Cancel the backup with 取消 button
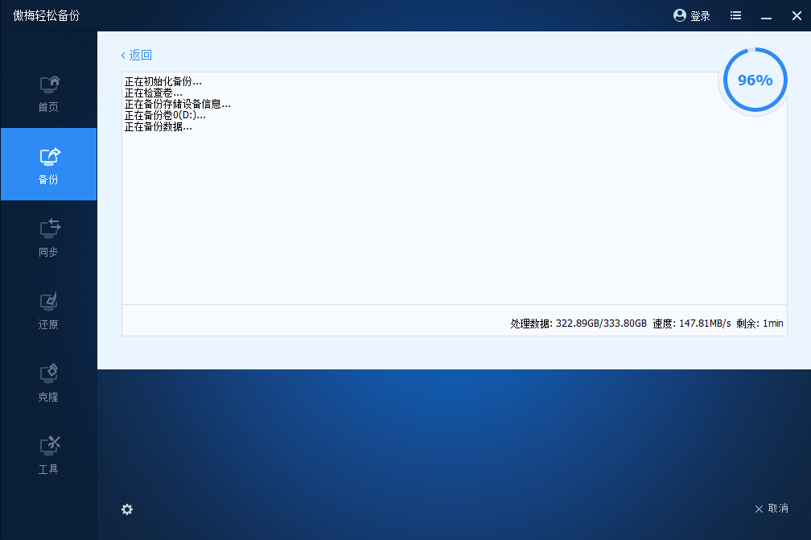 coord(772,509)
